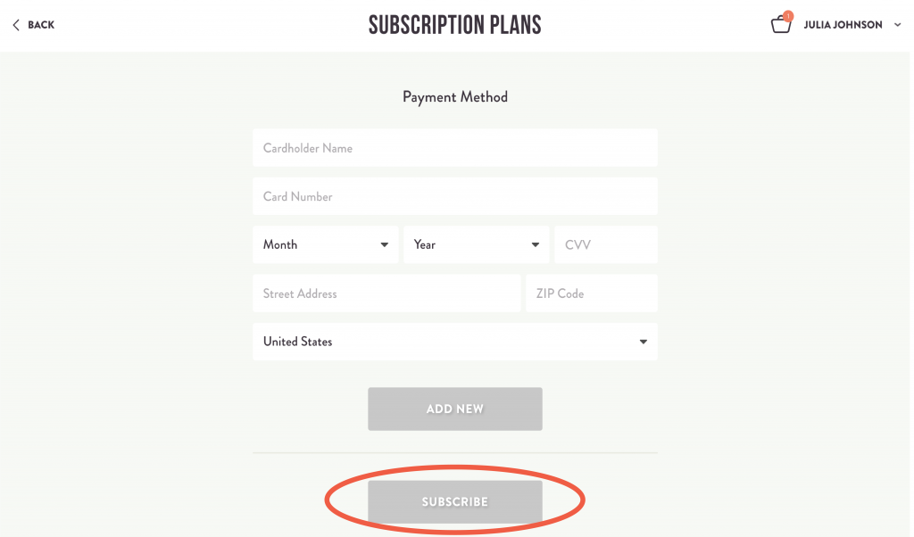Click the Year dropdown arrow
The image size is (914, 537).
pyautogui.click(x=536, y=244)
